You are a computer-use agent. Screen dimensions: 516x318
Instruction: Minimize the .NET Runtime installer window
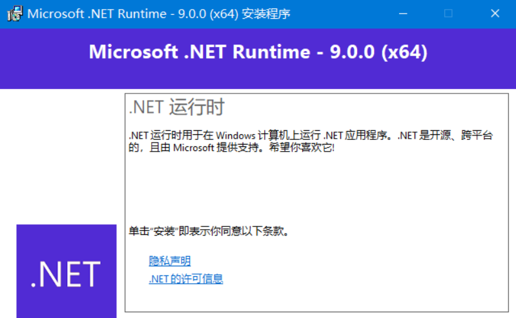point(403,14)
